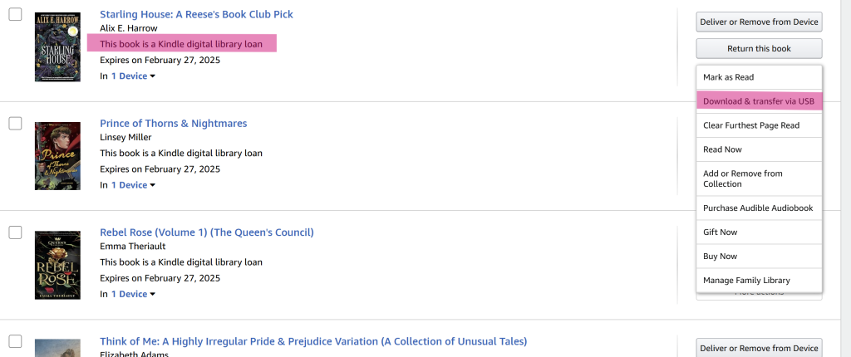Image resolution: width=851 pixels, height=357 pixels.
Task: Expand 1 Device list under Prince of Thorns
Action: 133,185
